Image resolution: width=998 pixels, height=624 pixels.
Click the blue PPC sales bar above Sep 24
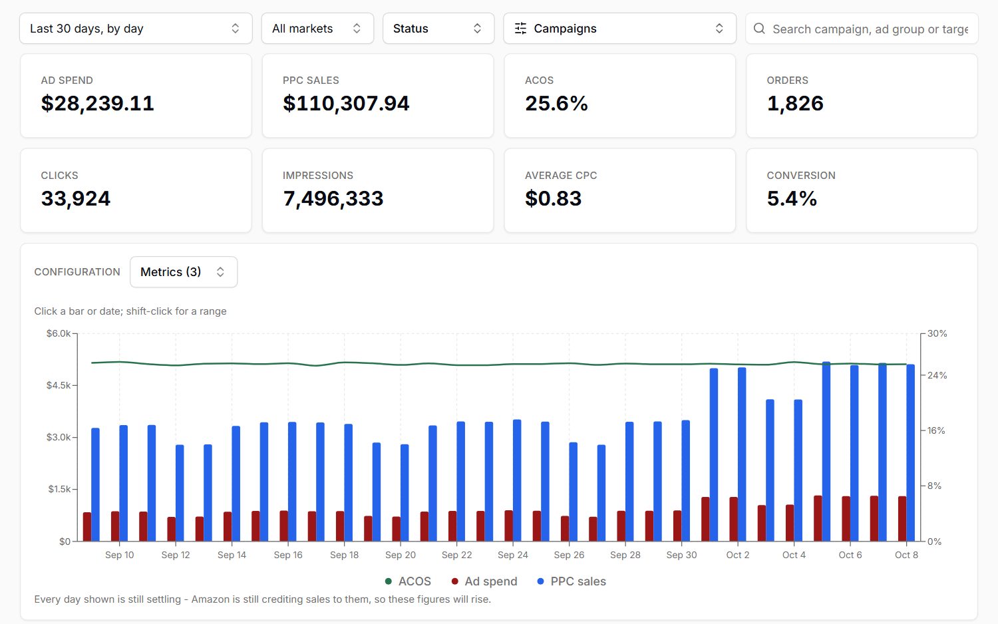517,480
